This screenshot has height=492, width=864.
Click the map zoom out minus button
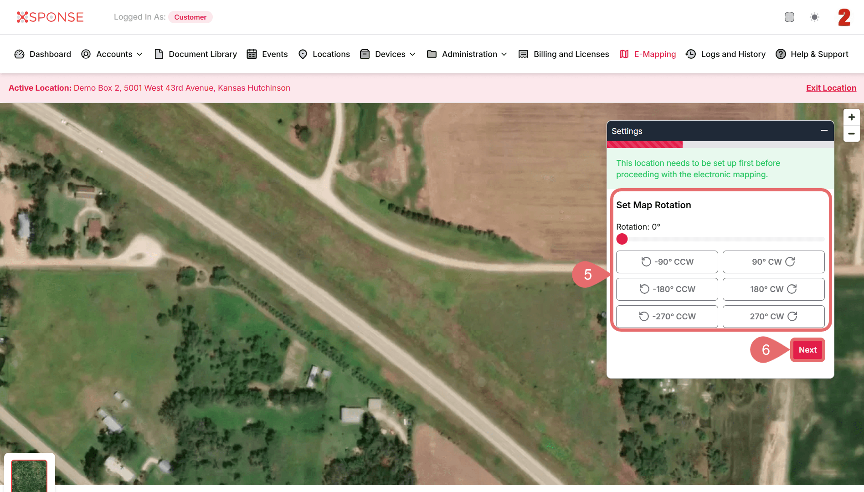coord(851,134)
